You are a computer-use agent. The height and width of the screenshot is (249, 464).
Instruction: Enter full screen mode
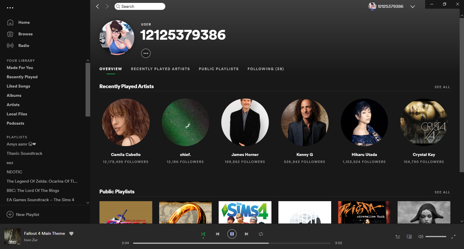[x=453, y=237]
